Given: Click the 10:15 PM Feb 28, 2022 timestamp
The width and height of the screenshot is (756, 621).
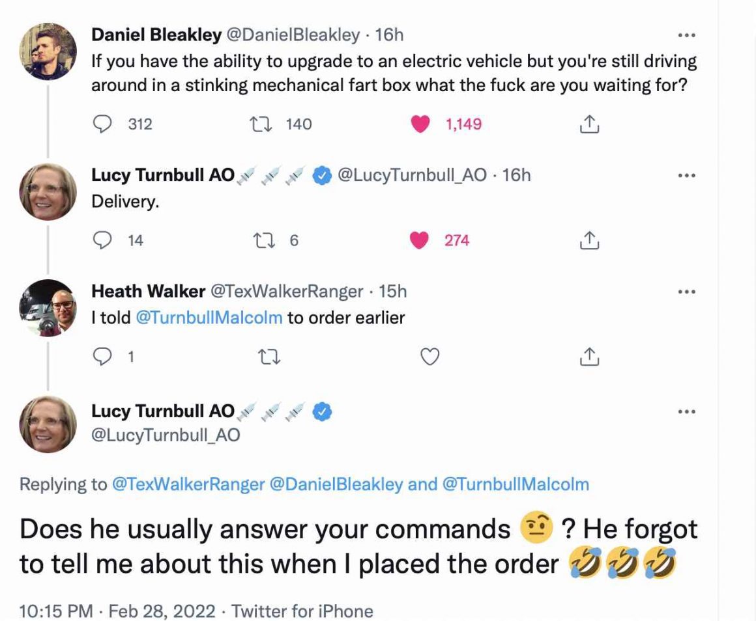Looking at the screenshot, I should click(117, 611).
